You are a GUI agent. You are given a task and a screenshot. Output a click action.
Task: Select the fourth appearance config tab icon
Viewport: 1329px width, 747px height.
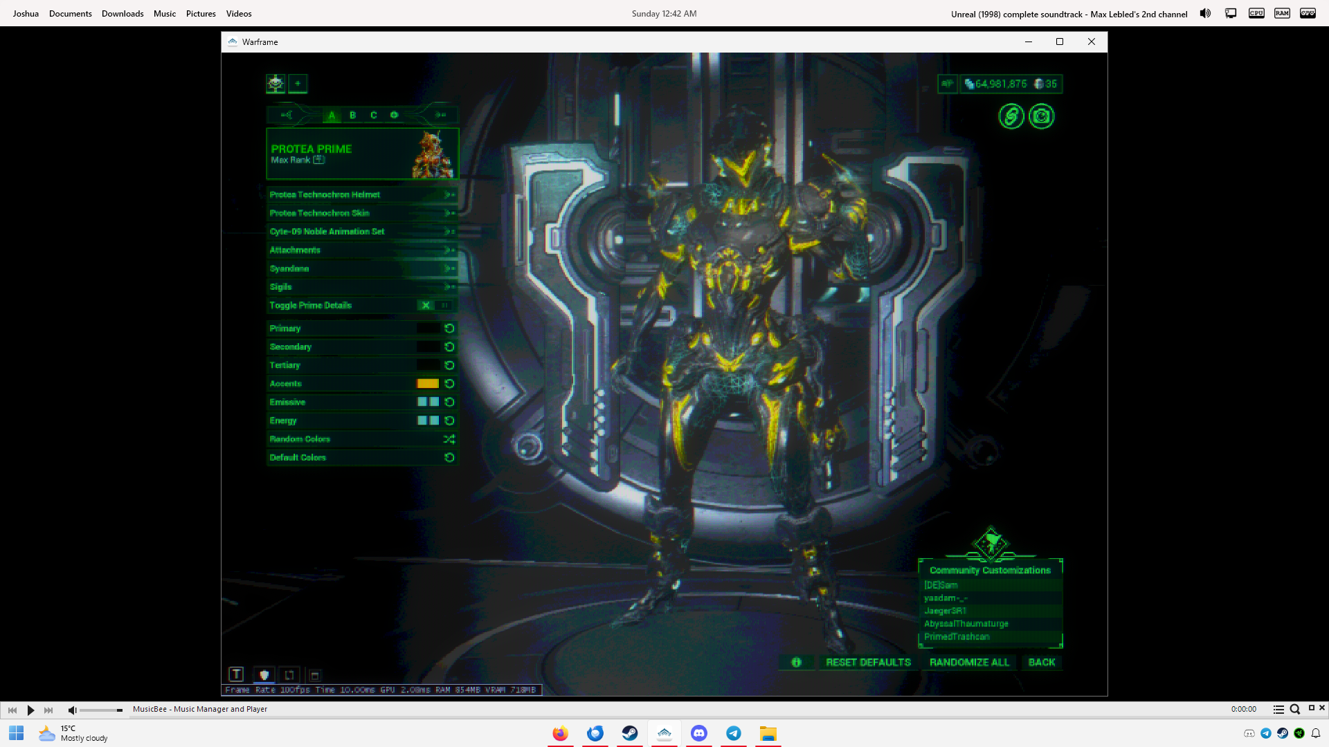394,115
